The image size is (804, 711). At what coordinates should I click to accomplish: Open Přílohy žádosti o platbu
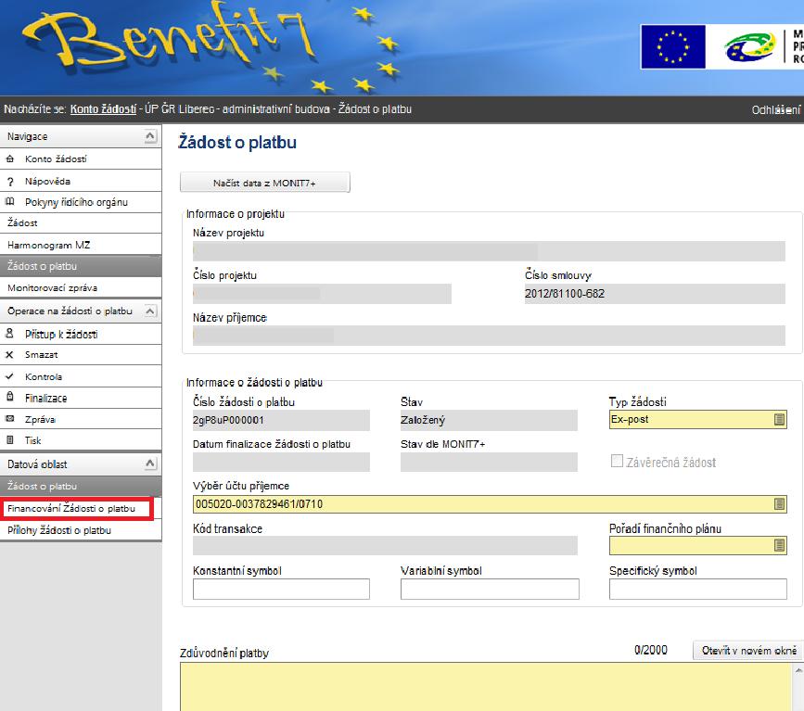[81, 530]
